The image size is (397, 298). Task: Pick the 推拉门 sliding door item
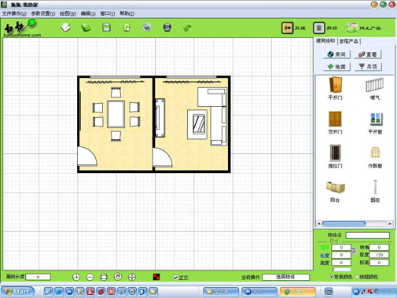click(x=335, y=156)
